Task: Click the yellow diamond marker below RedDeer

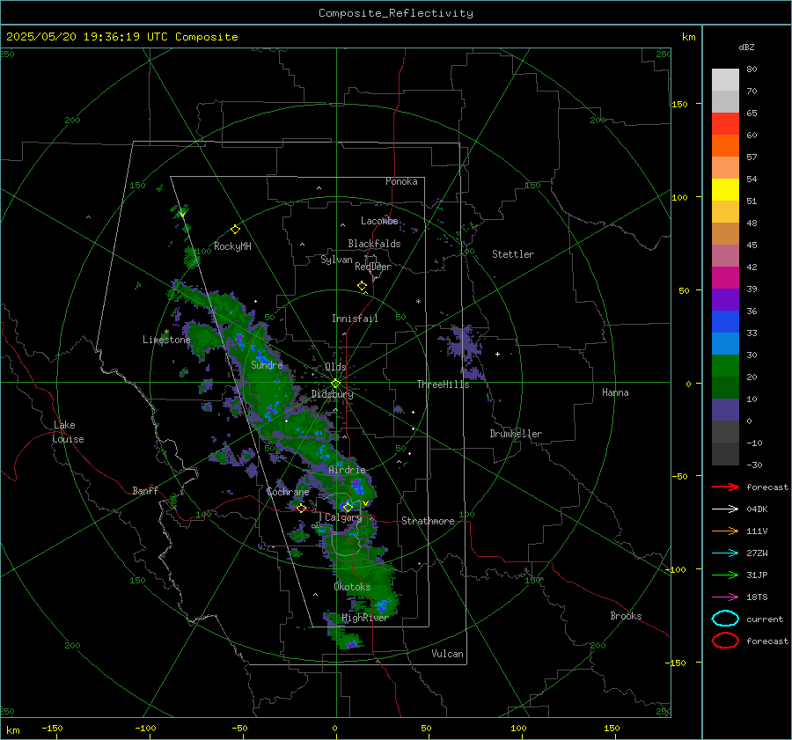Action: 362,286
